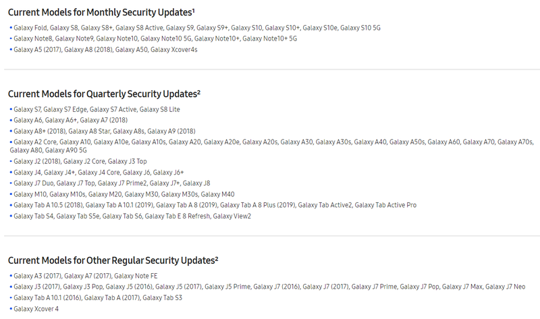
Task: Select the Galaxy S7, S7 Edge line
Action: pos(94,109)
